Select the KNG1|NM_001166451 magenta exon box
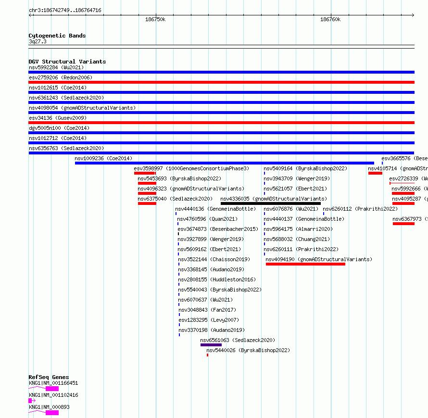 pyautogui.click(x=52, y=389)
